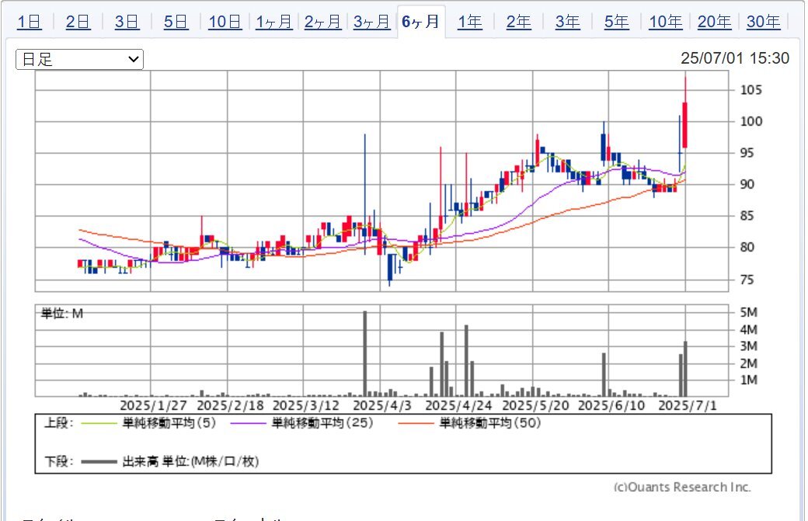
Task: Click the latest red candlestick near 100
Action: [x=684, y=125]
